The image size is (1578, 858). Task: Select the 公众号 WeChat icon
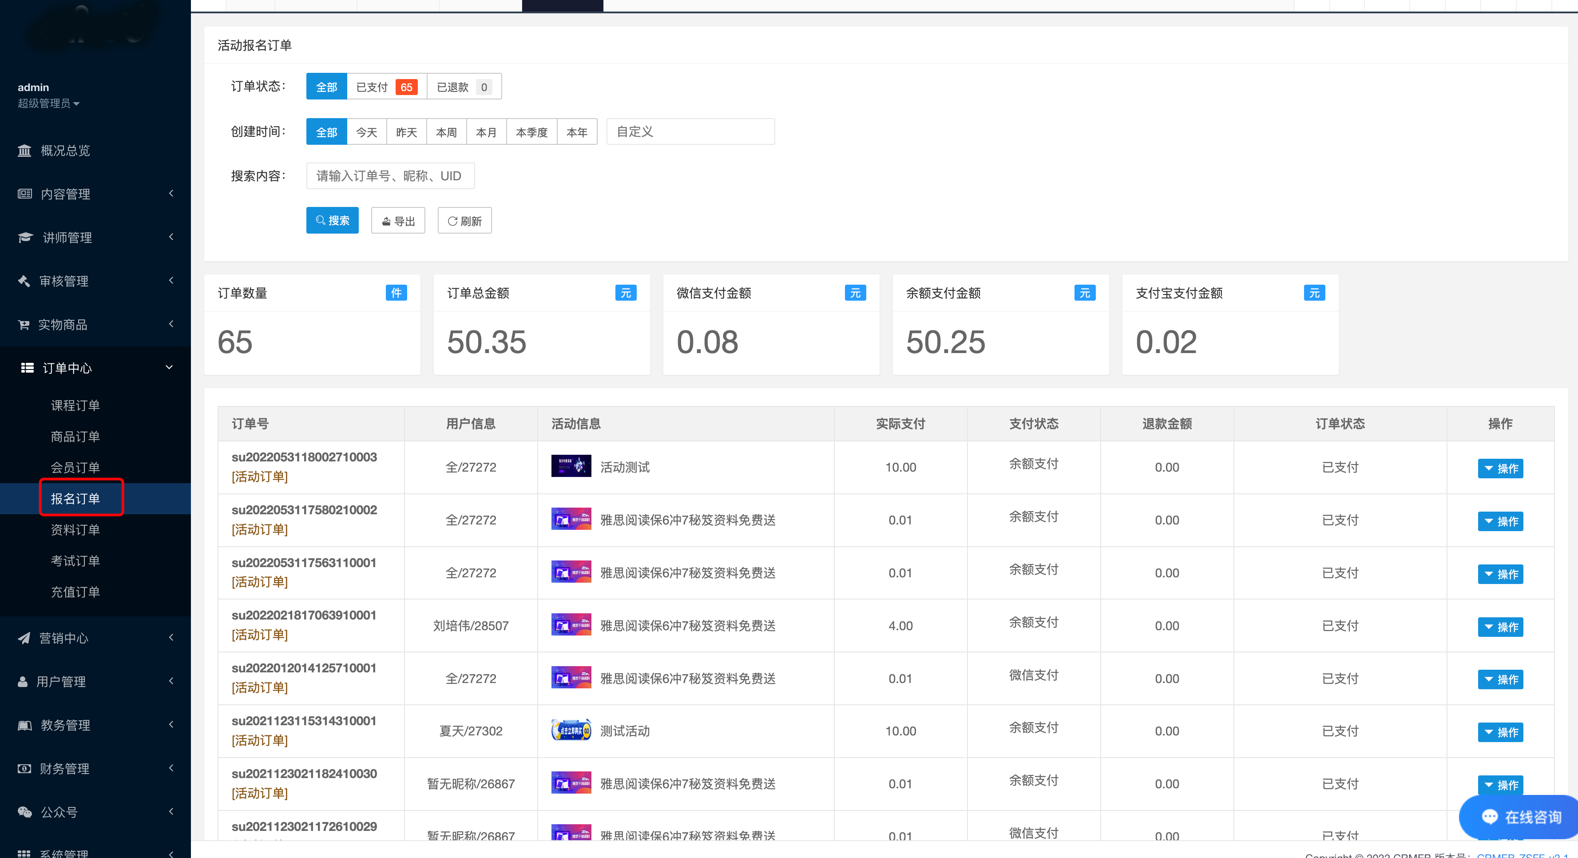tap(24, 812)
